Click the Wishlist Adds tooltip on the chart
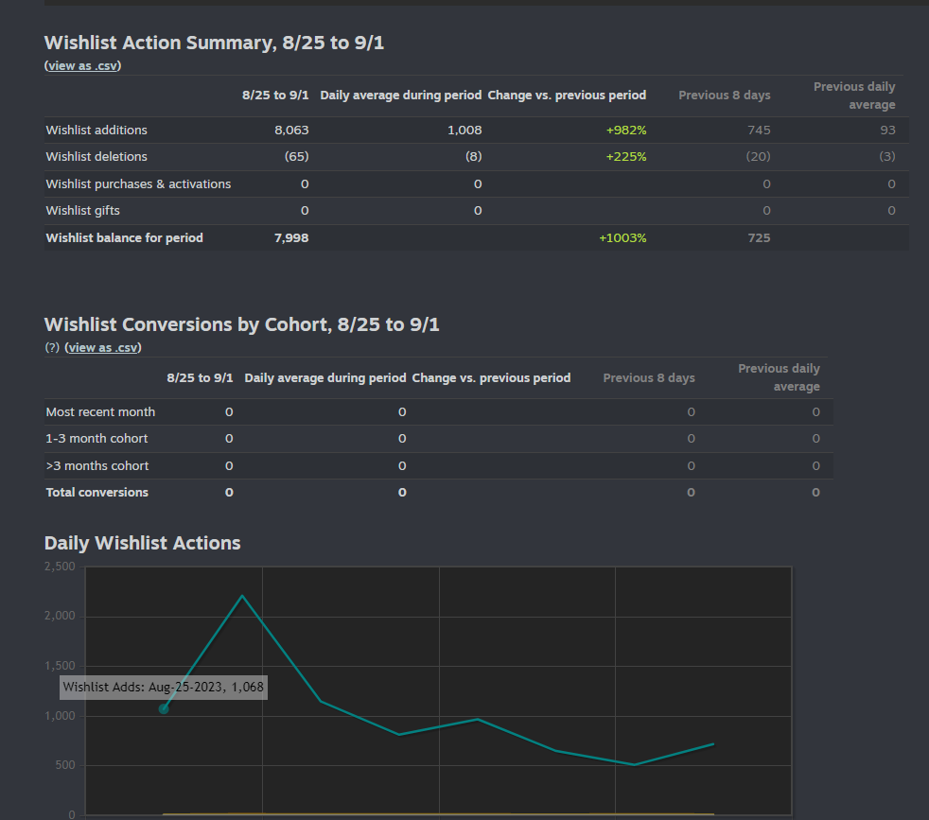929x820 pixels. pos(163,687)
